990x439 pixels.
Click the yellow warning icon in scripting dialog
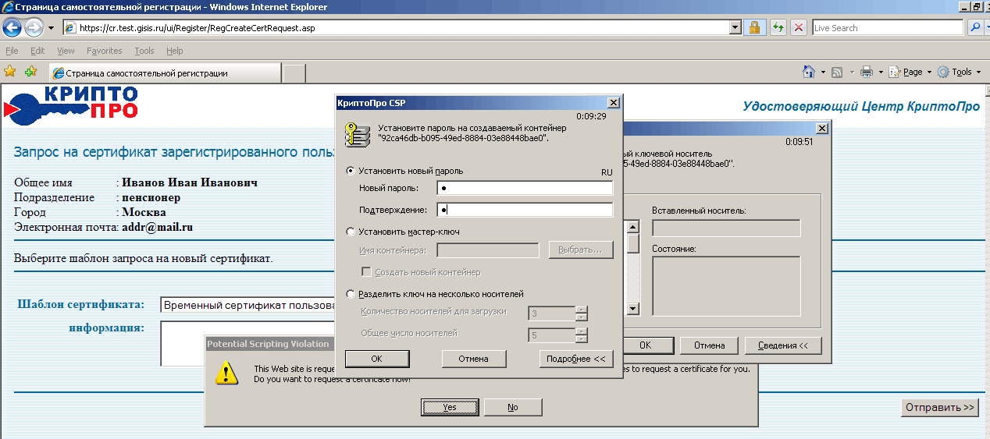click(226, 373)
